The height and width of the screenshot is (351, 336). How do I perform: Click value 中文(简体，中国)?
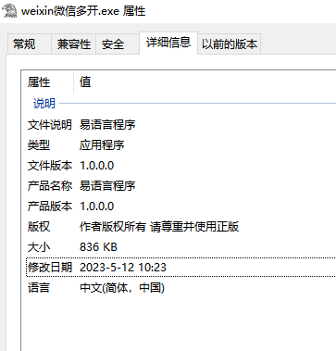click(122, 288)
